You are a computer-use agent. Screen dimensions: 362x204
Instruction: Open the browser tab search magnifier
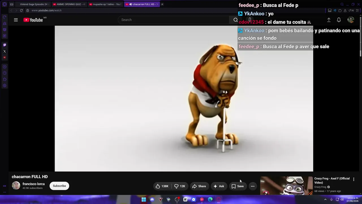point(342,4)
